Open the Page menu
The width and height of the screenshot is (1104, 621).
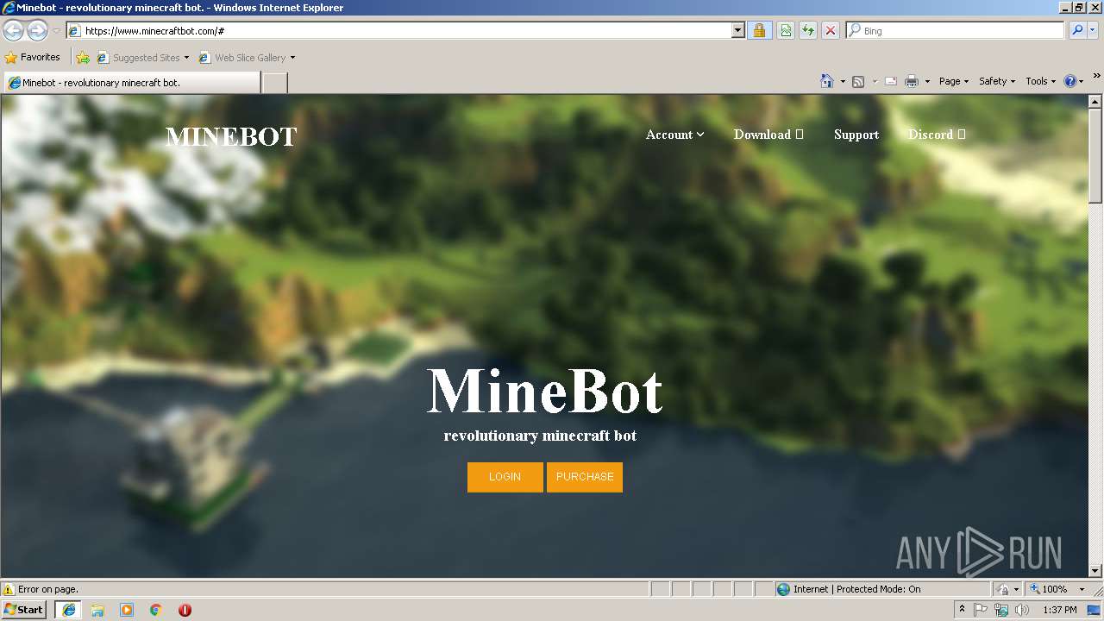[x=954, y=81]
